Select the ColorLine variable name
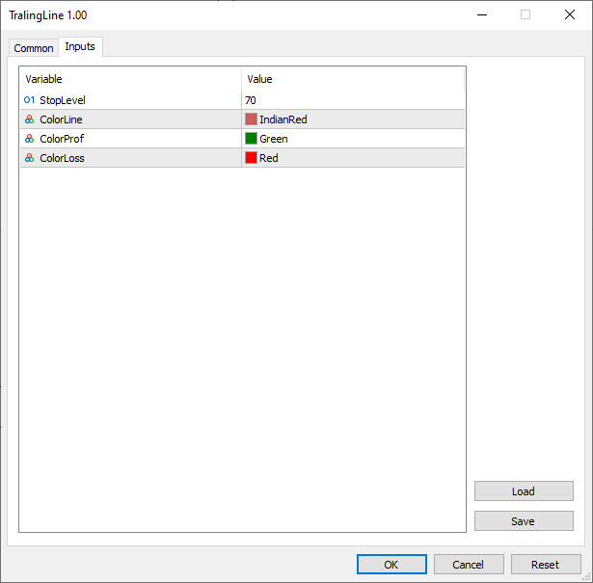The width and height of the screenshot is (593, 583). coord(61,119)
